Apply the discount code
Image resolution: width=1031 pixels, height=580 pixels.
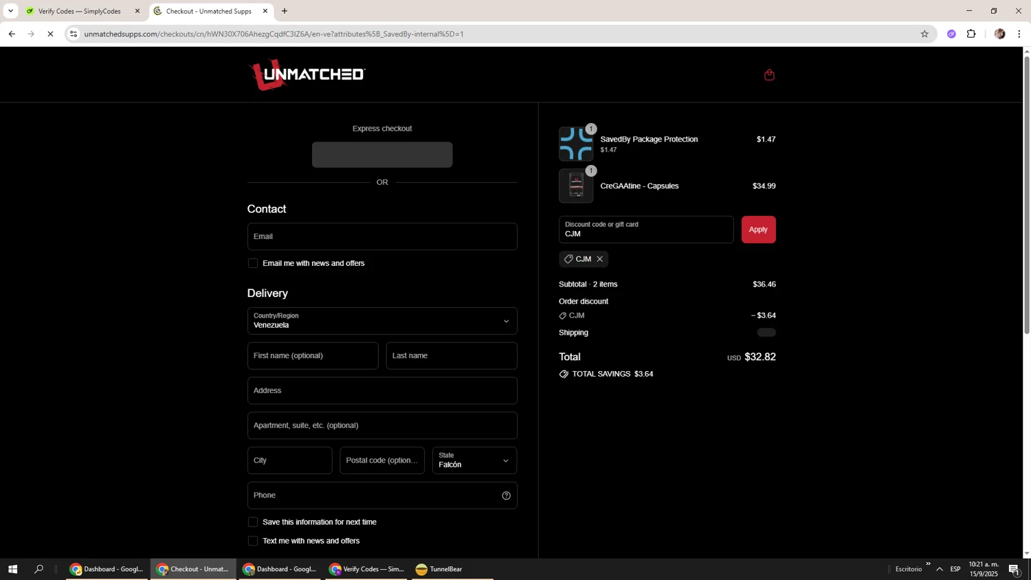[x=758, y=230]
